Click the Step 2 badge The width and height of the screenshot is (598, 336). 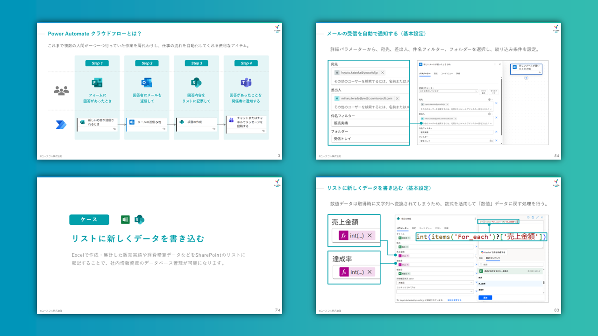(147, 63)
